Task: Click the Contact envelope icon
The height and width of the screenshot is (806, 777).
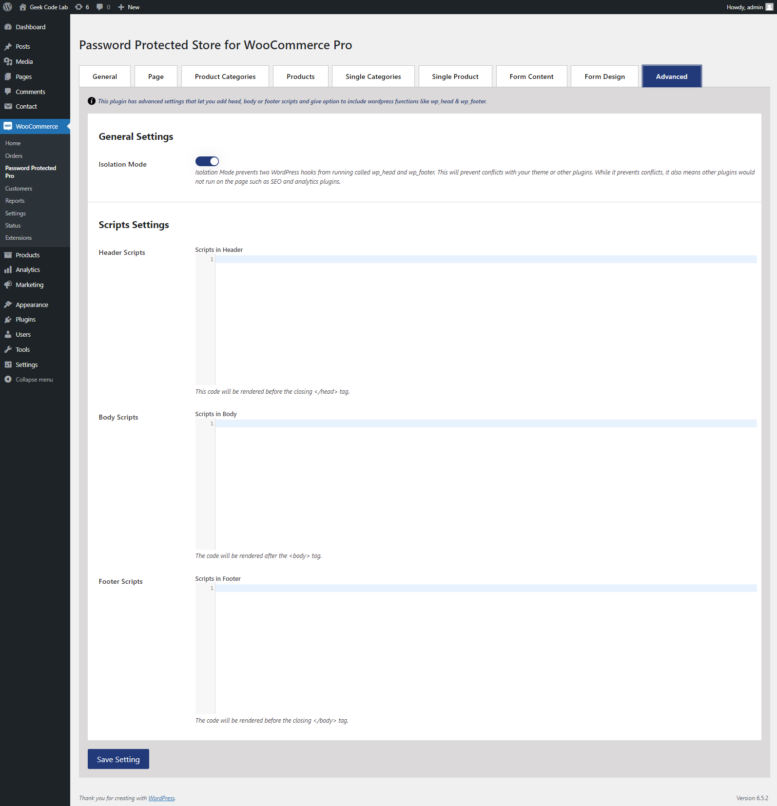Action: point(8,106)
